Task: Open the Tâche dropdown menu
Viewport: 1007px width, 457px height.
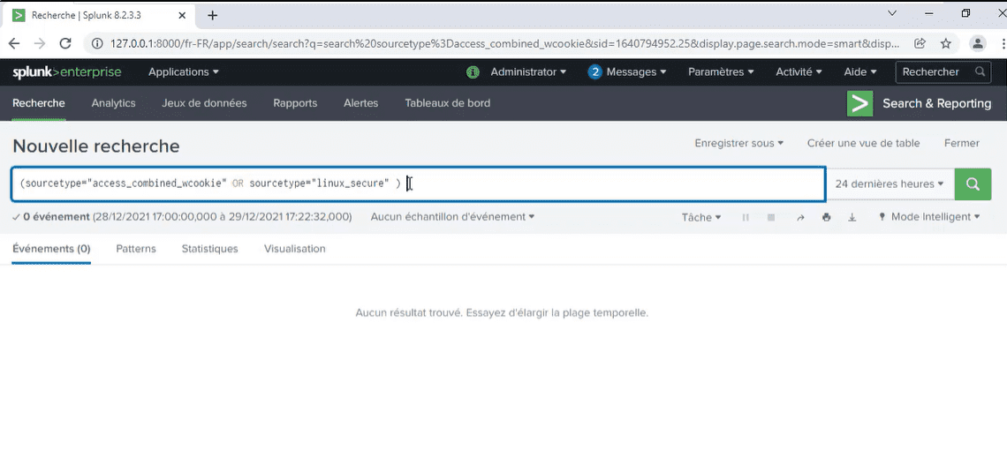Action: point(701,218)
